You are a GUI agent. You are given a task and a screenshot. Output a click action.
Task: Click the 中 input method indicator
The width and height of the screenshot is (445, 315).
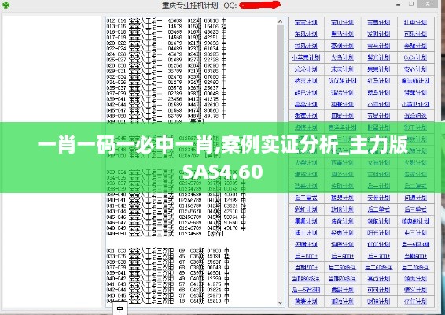120,309
